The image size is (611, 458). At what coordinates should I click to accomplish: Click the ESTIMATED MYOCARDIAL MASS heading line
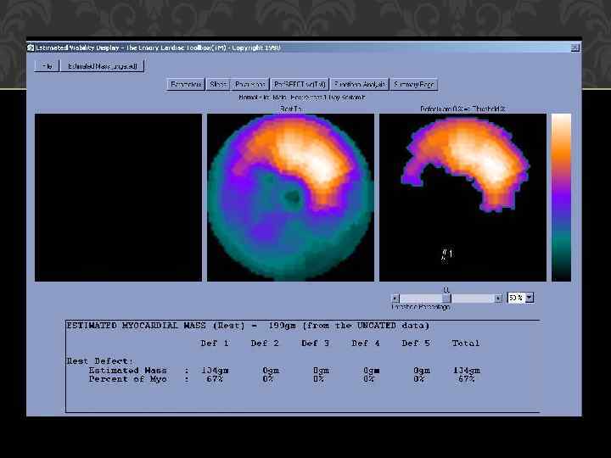(248, 326)
